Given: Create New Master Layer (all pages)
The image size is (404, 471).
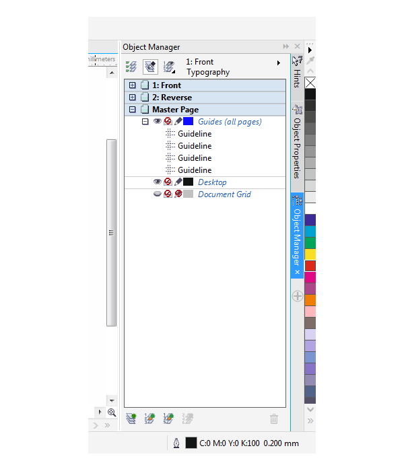Looking at the screenshot, I should (149, 419).
